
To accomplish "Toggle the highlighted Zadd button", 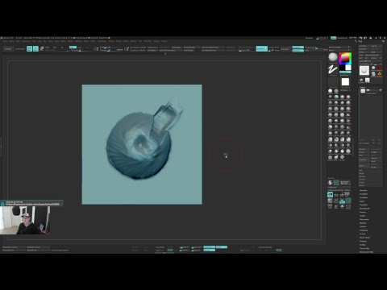I will (73, 48).
